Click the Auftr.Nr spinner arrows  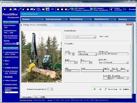[x=73, y=54]
